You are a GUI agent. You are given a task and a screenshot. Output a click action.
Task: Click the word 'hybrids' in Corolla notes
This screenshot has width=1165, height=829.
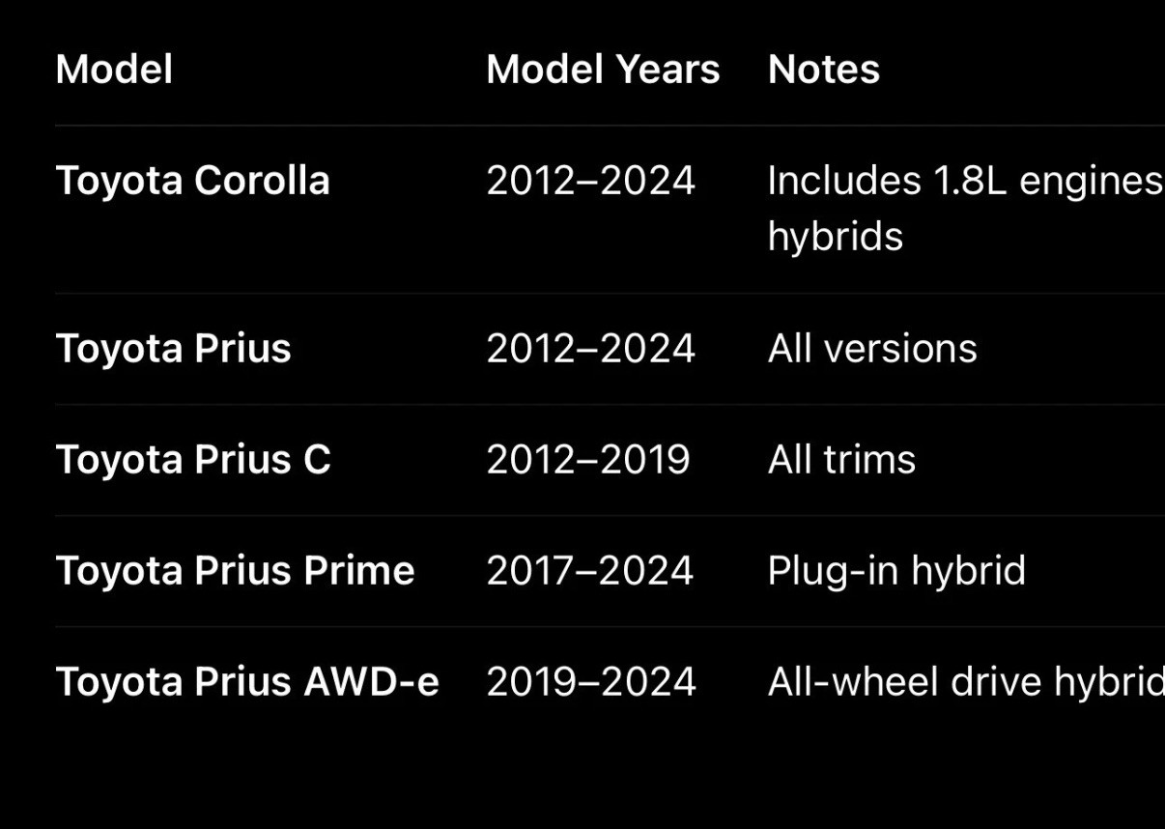[x=835, y=237]
